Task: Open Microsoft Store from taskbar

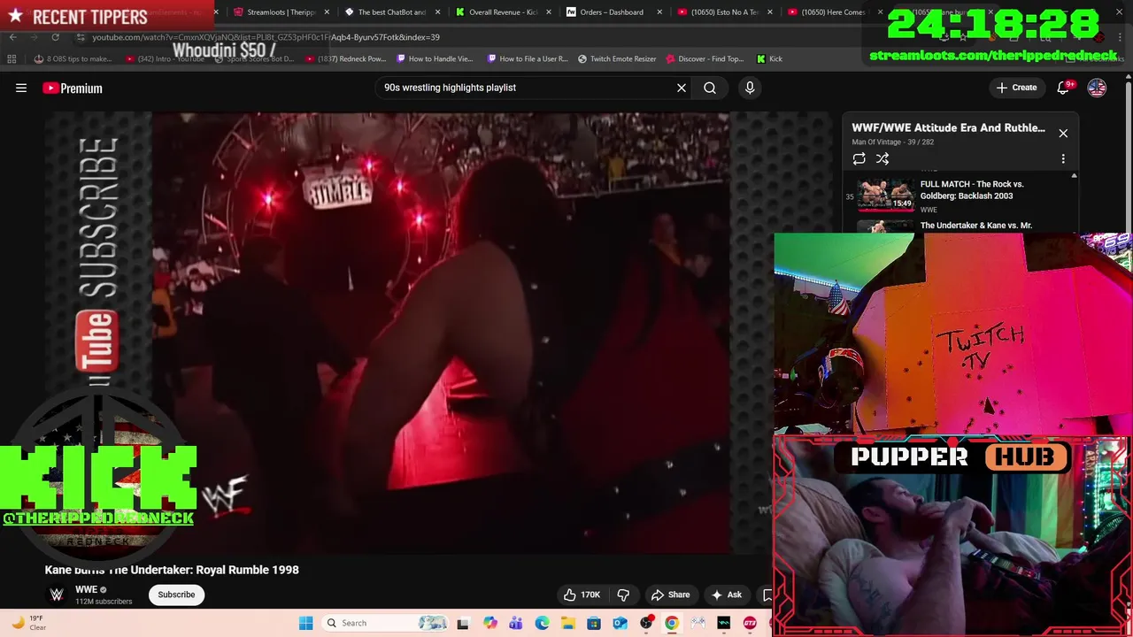Action: pos(594,623)
